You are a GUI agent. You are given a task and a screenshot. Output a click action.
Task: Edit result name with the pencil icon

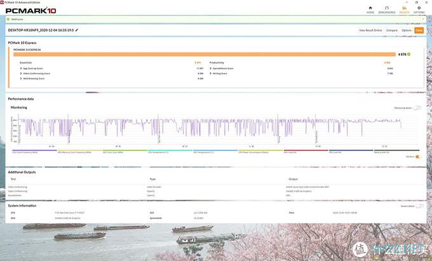point(77,30)
